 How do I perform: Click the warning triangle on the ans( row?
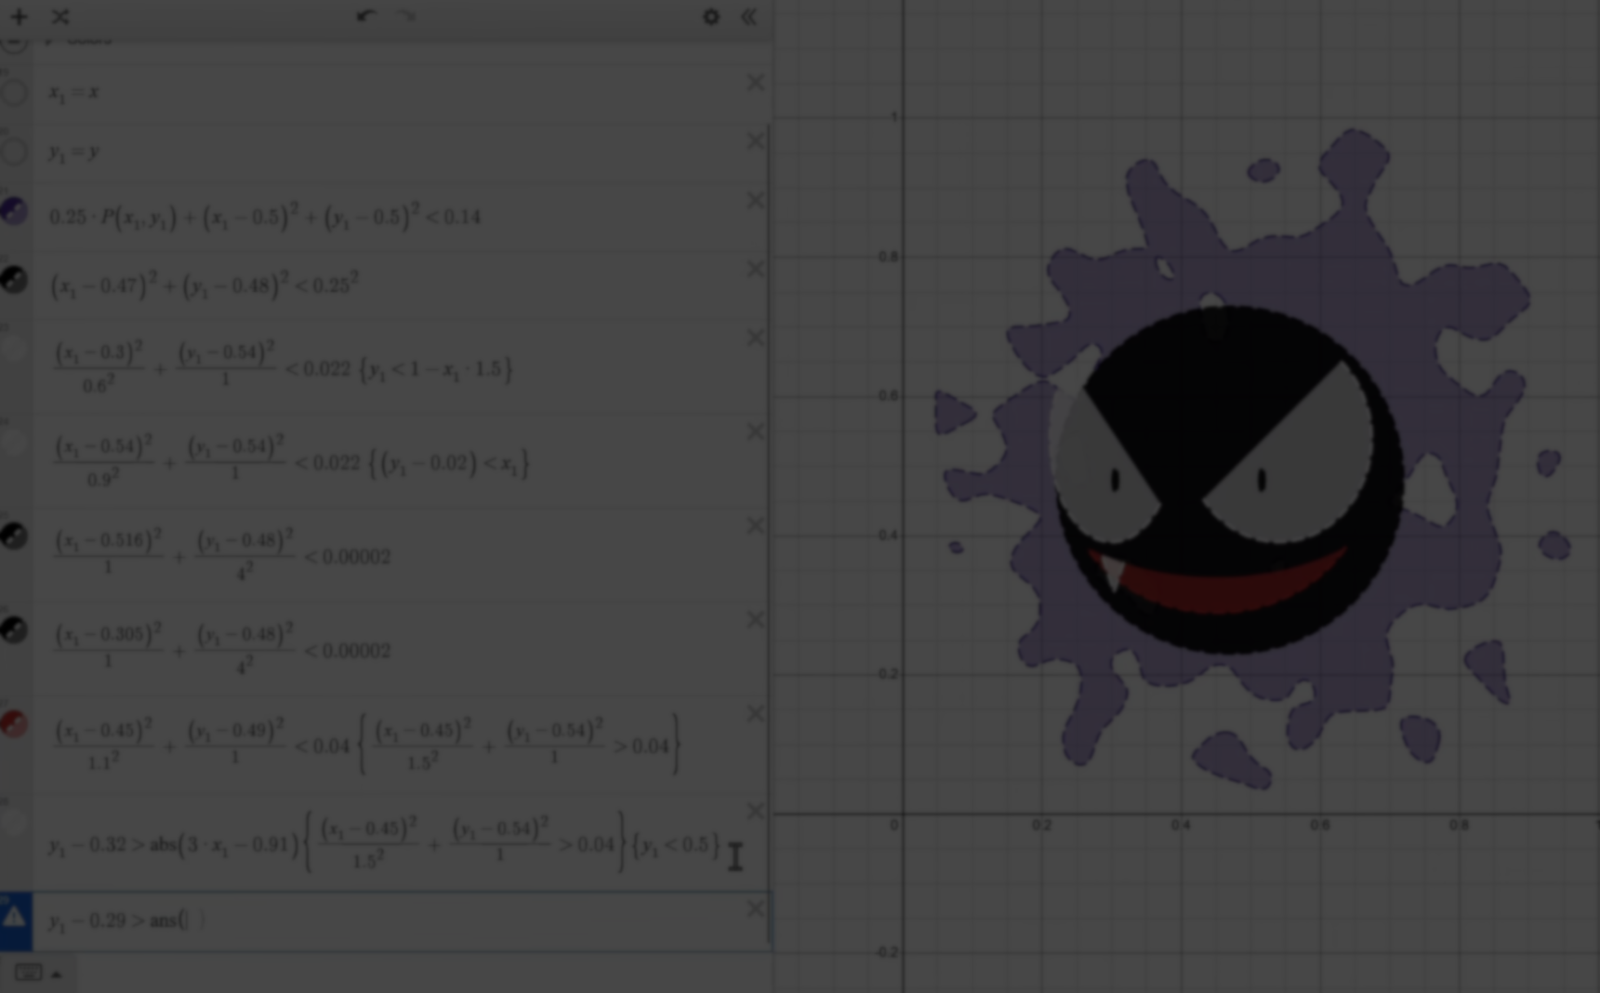point(15,920)
